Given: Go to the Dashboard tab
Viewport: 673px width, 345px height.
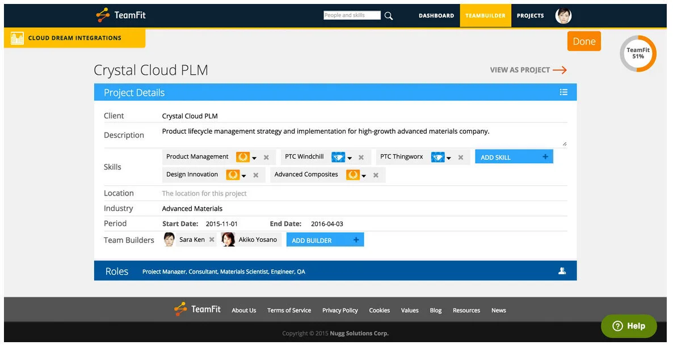Looking at the screenshot, I should click(436, 16).
